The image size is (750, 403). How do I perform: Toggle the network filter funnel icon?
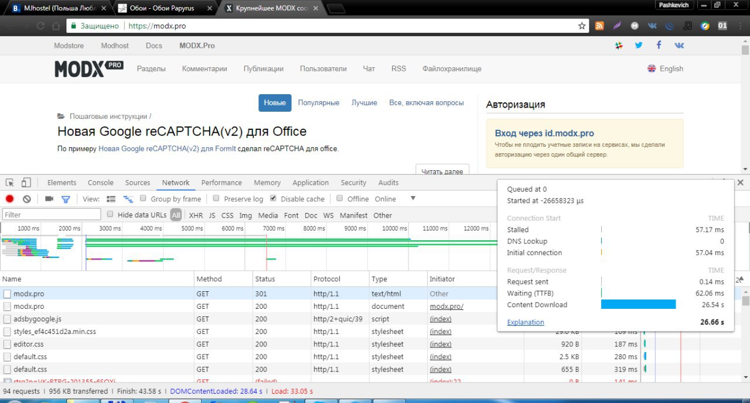[66, 199]
